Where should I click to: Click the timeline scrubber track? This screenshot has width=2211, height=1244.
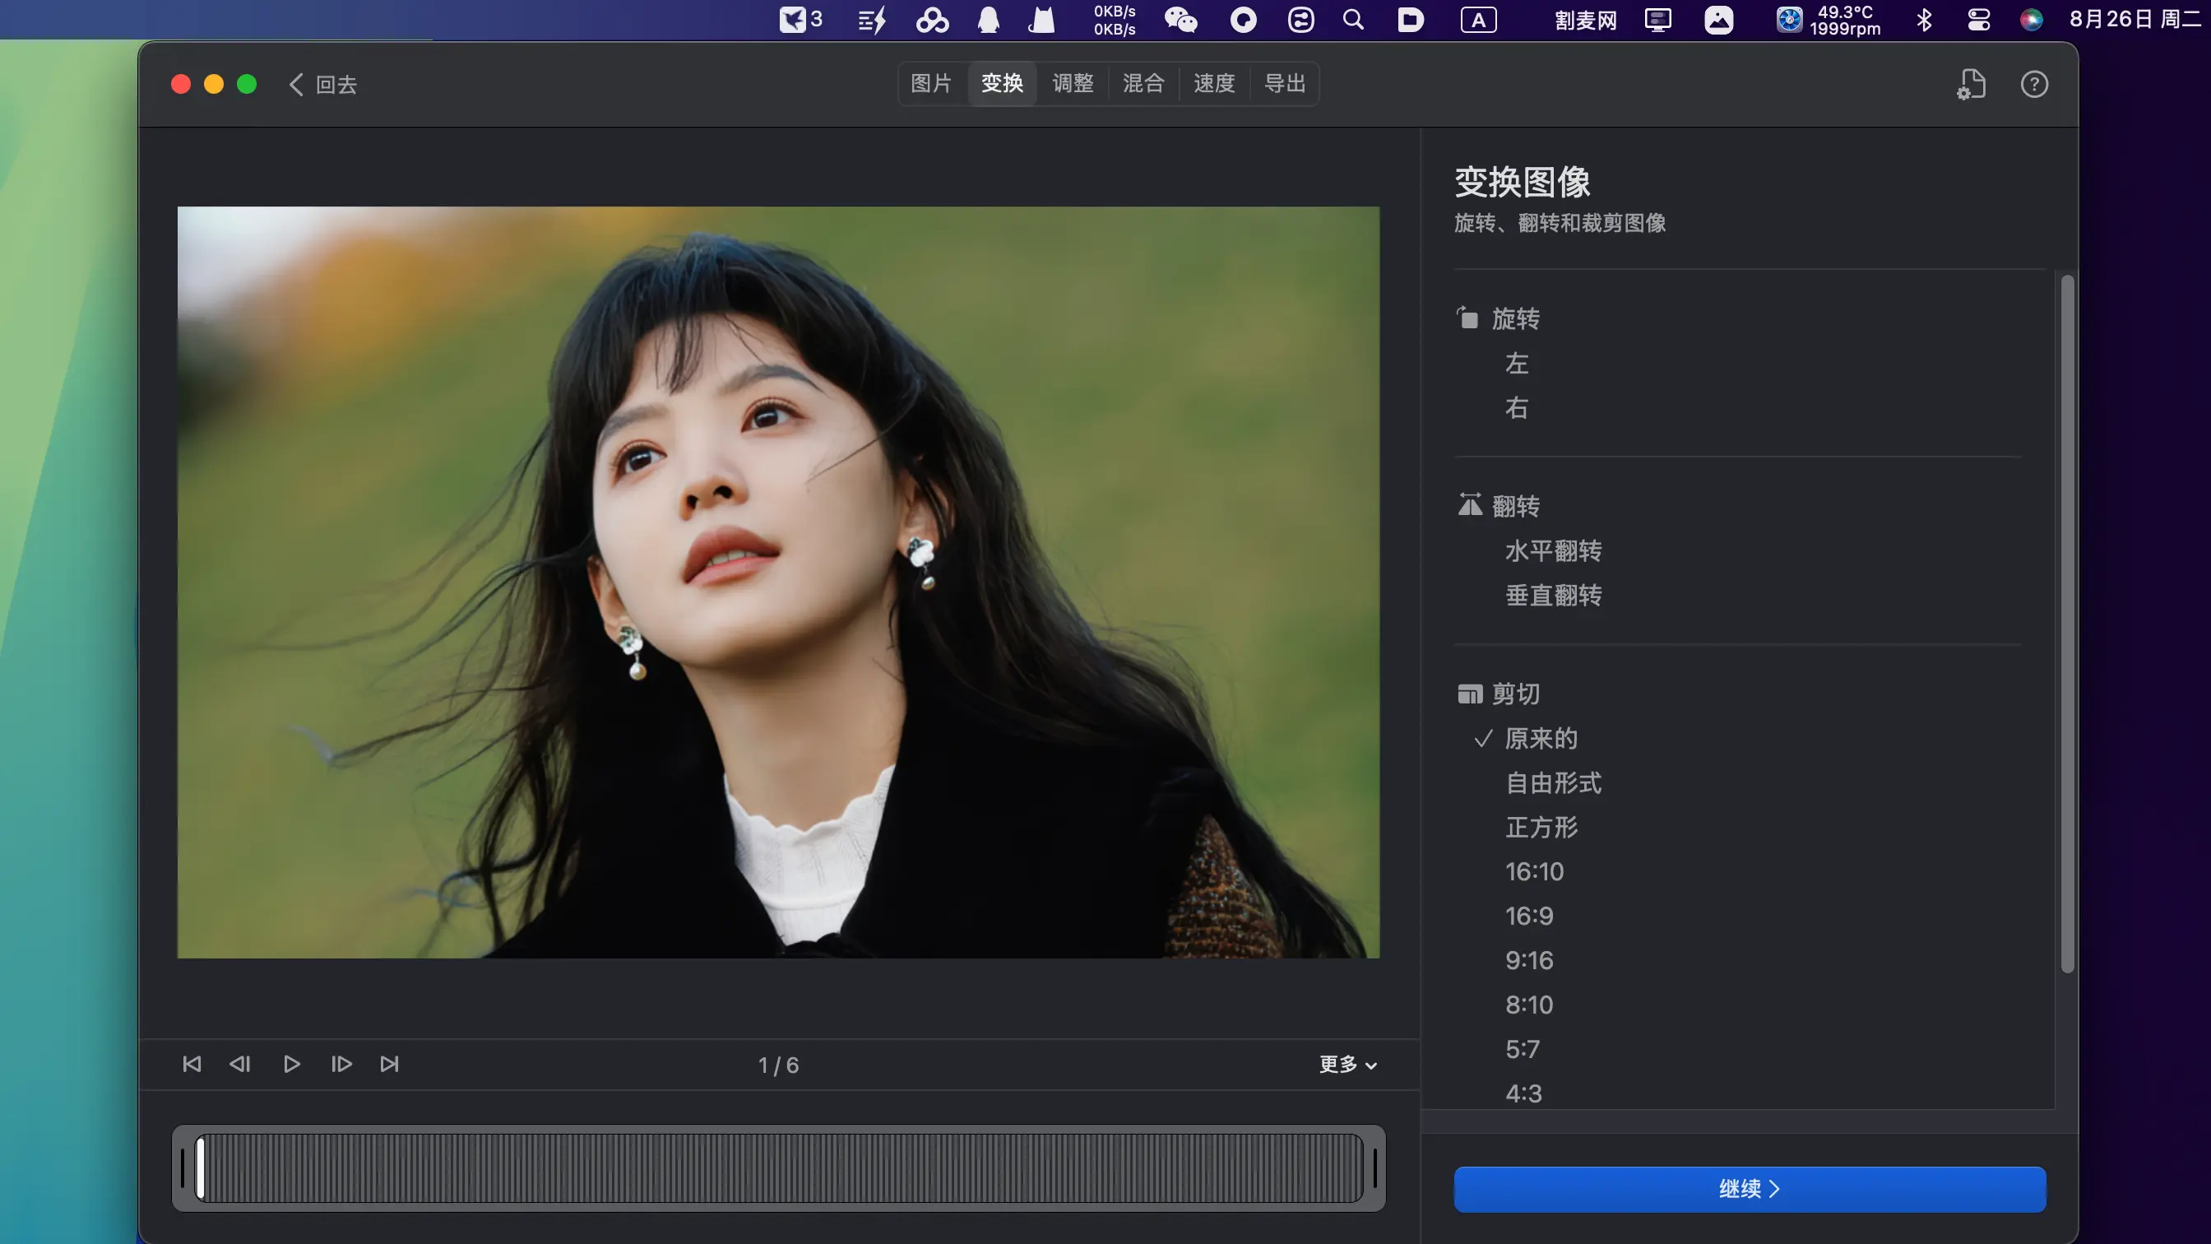coord(777,1167)
